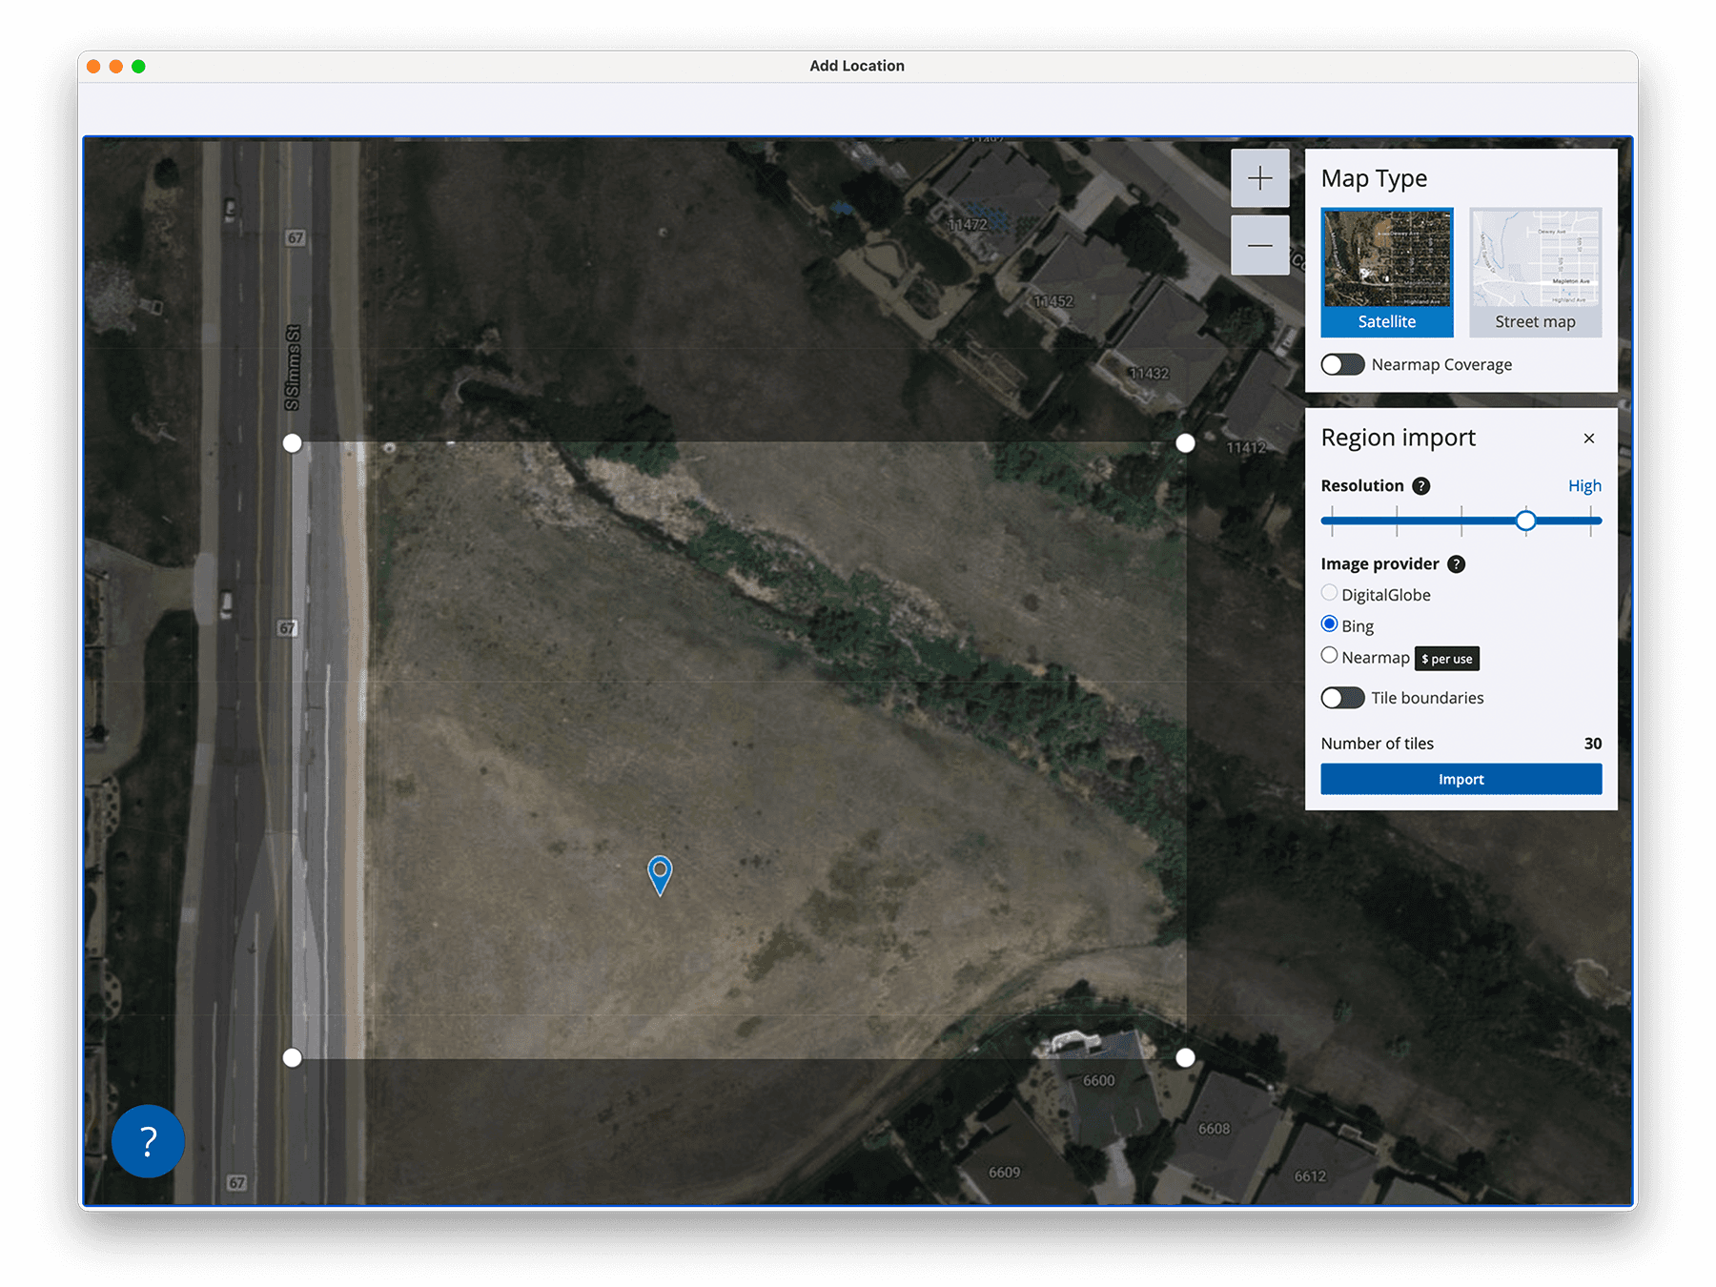Switch to Street map view

(1535, 273)
